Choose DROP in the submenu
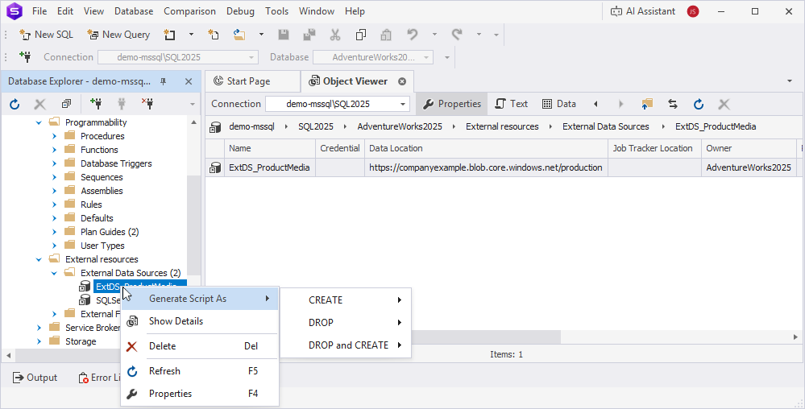 (x=346, y=323)
